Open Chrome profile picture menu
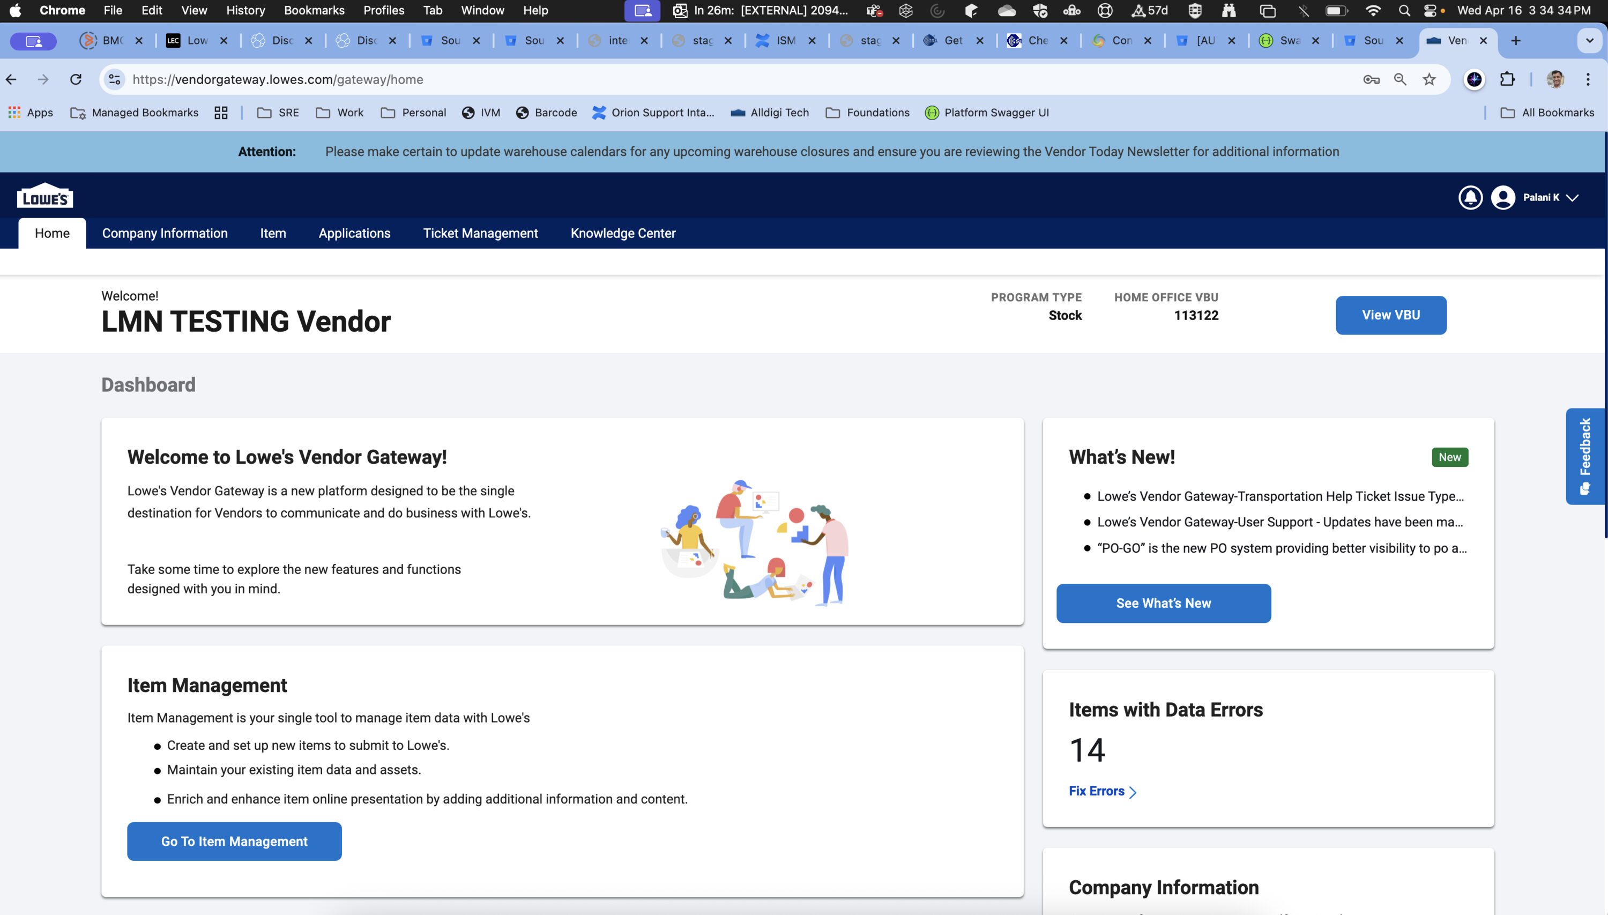 (x=1555, y=79)
